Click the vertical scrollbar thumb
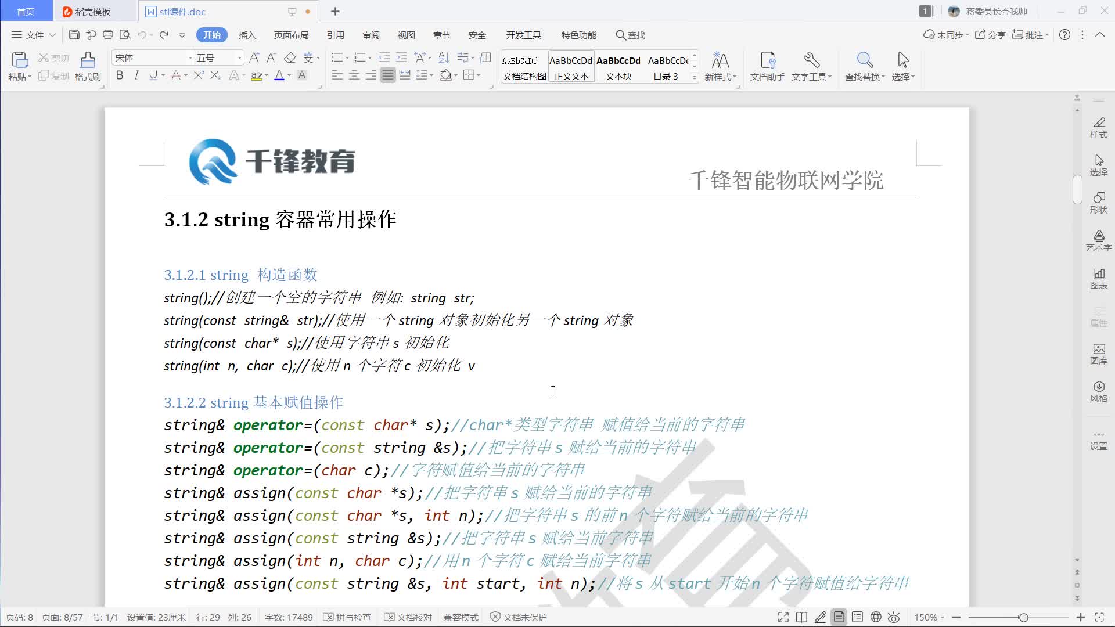 coord(1077,189)
